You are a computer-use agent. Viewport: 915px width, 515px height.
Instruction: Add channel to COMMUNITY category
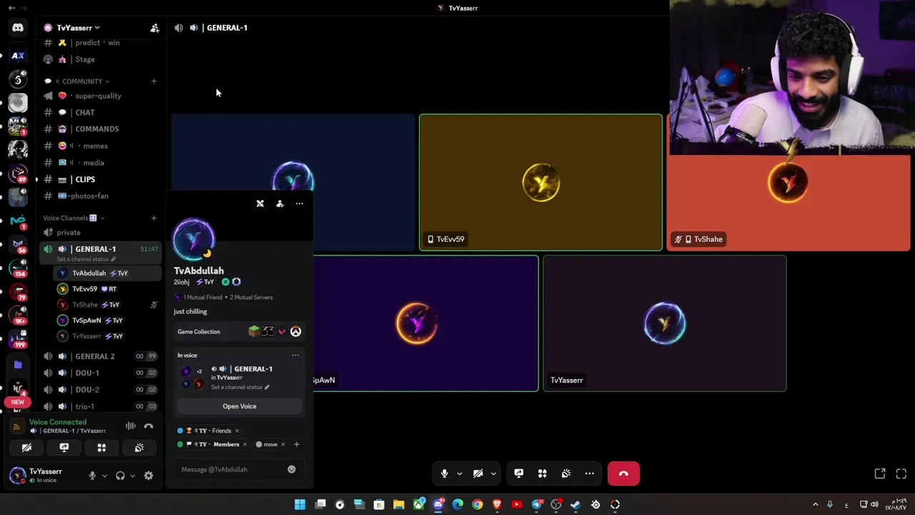154,82
